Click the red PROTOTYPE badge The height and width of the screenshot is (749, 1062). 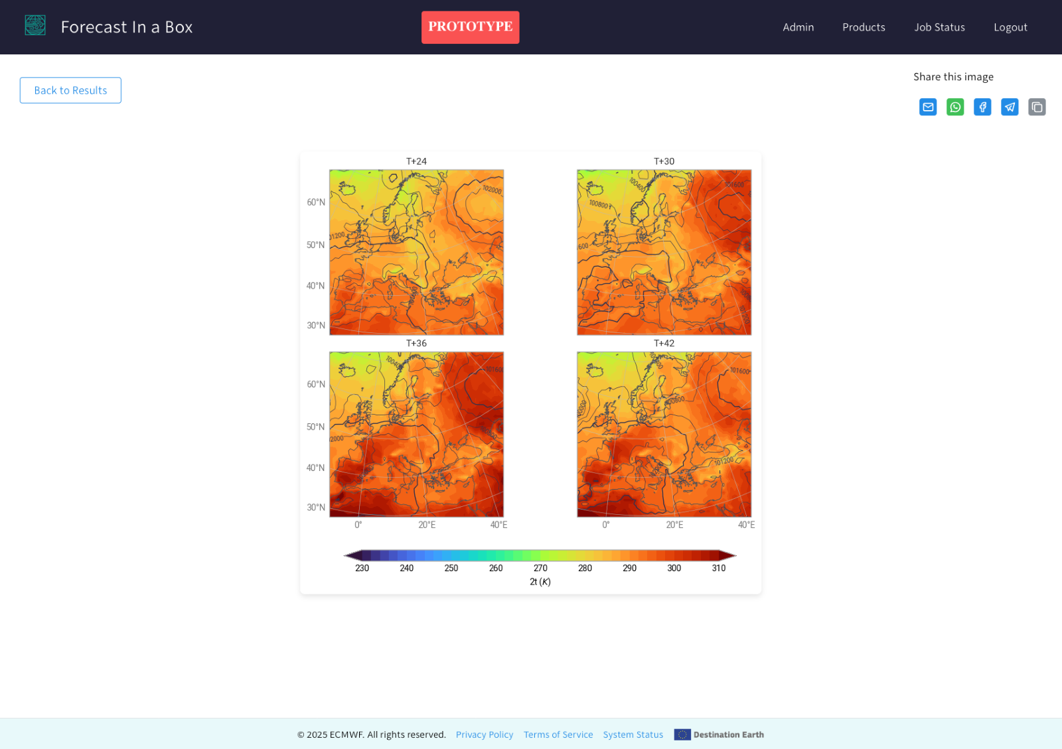[470, 27]
